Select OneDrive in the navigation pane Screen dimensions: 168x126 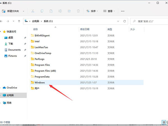[x=11, y=87]
